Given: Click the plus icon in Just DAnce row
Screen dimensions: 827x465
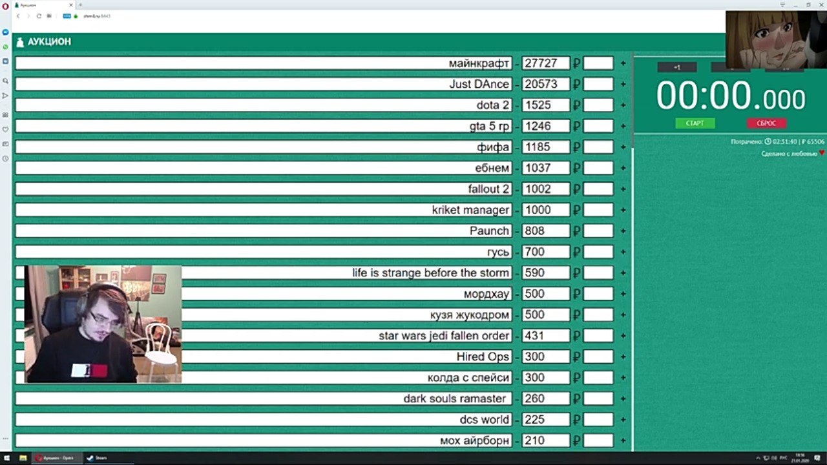Looking at the screenshot, I should coord(623,84).
